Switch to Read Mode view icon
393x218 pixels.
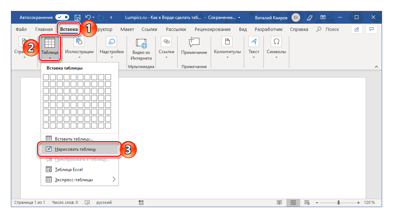pyautogui.click(x=279, y=202)
